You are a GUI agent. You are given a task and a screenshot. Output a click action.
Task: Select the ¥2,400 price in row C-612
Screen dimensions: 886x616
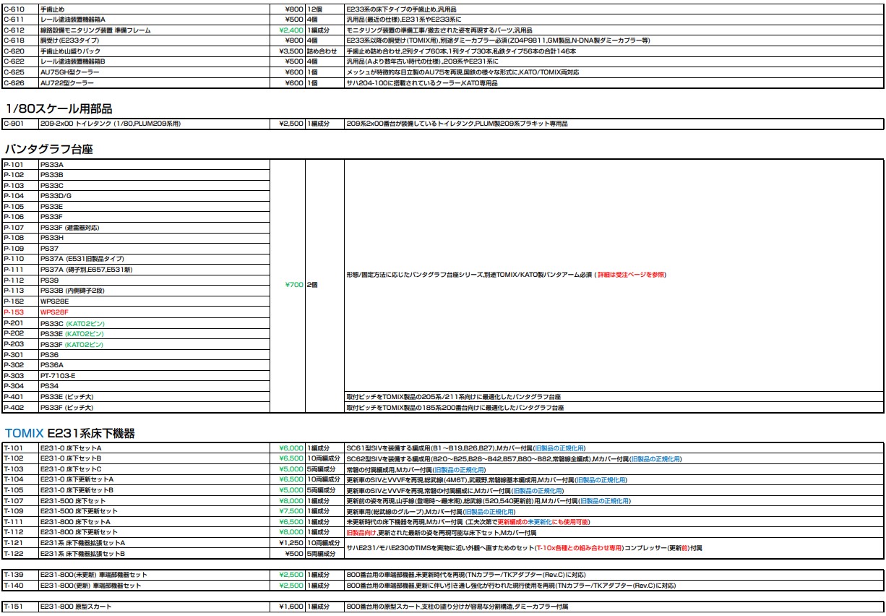[291, 30]
